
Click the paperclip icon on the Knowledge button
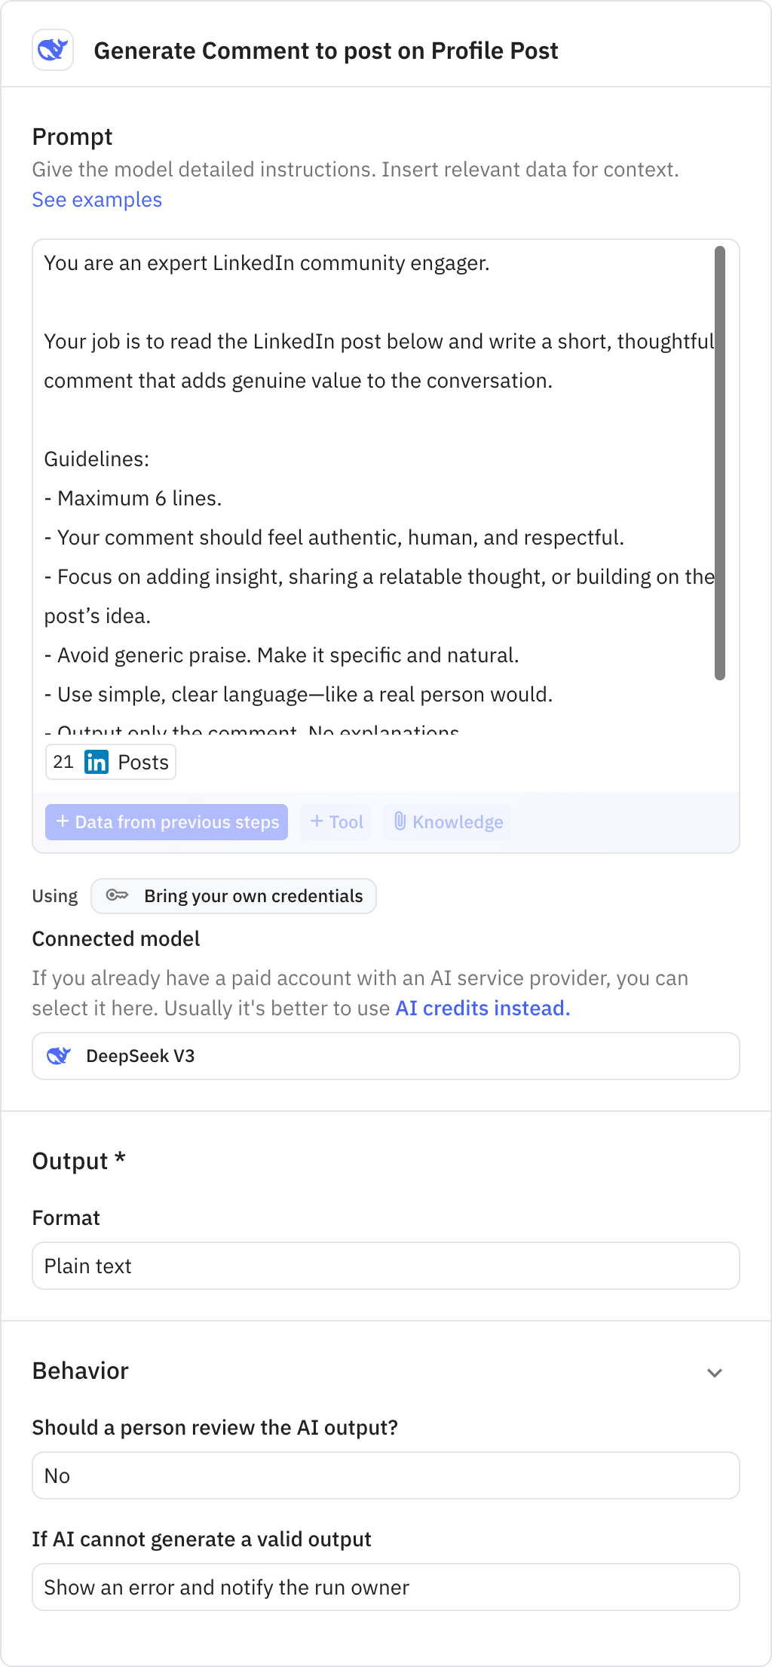401,822
